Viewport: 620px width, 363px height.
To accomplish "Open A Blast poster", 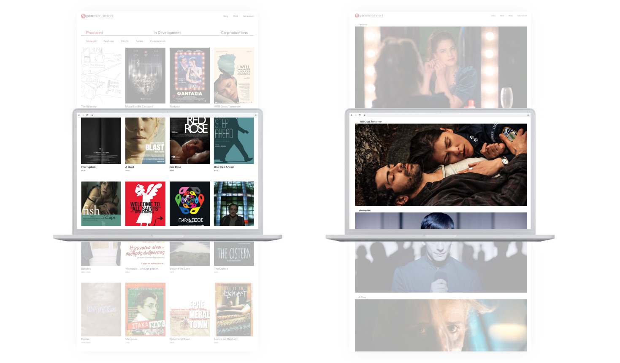I will tap(145, 141).
